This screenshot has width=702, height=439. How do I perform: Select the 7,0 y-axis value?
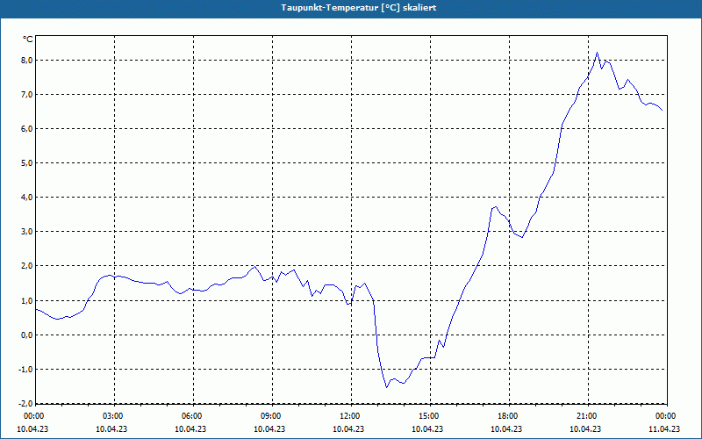tap(27, 95)
